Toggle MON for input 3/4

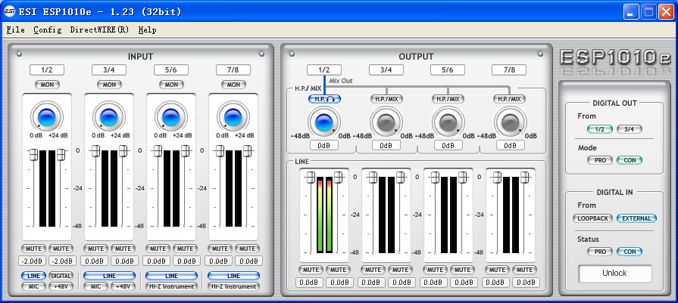[x=109, y=85]
